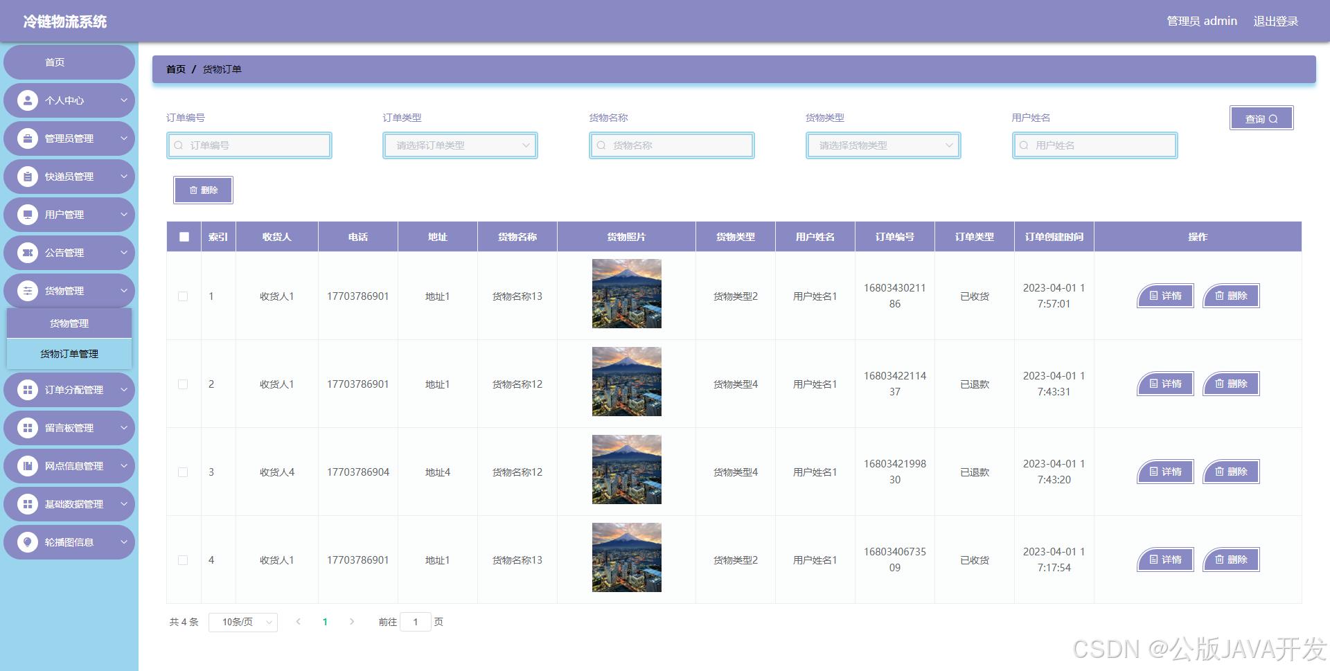Expand the 快递员管理 menu chevron
Viewport: 1330px width, 671px height.
(x=124, y=177)
